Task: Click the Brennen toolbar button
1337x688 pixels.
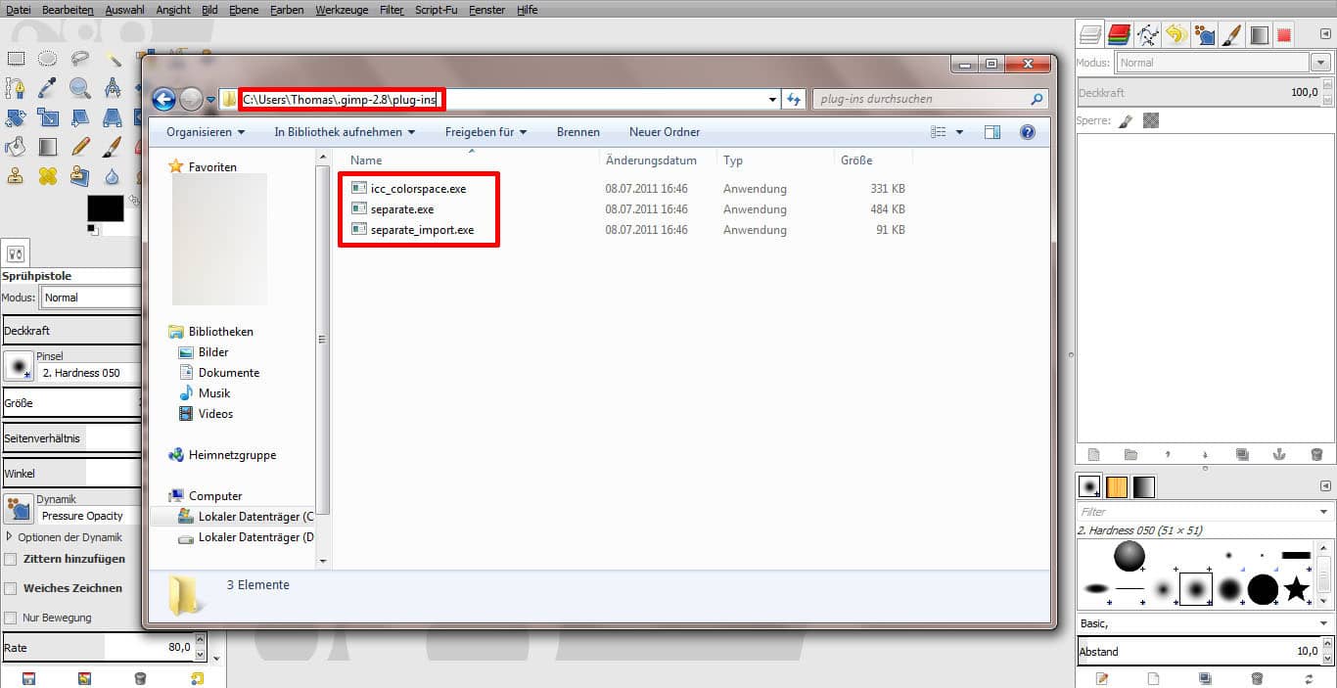Action: [x=577, y=132]
